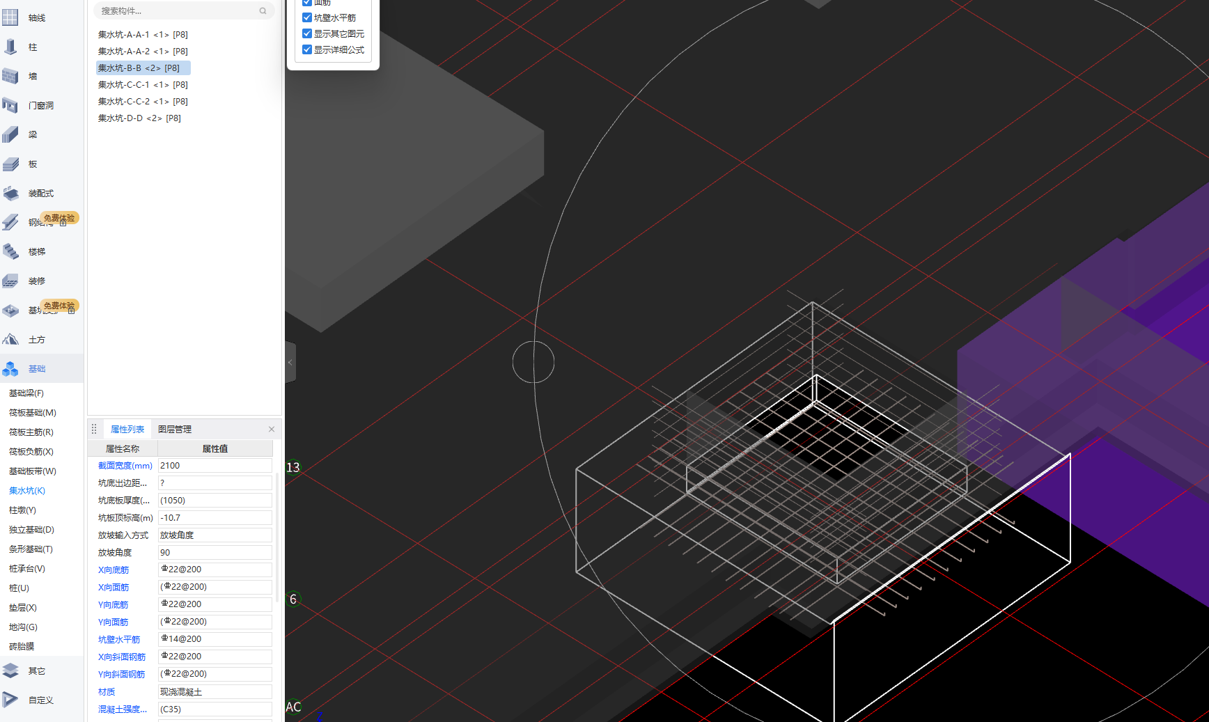The image size is (1209, 722).
Task: Open the 钢结构 category icon
Action: point(10,222)
